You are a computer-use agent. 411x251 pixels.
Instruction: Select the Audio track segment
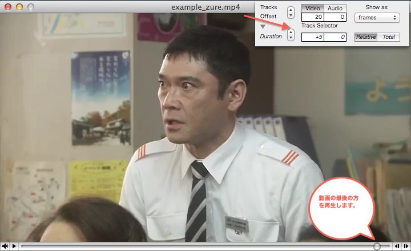click(x=335, y=8)
